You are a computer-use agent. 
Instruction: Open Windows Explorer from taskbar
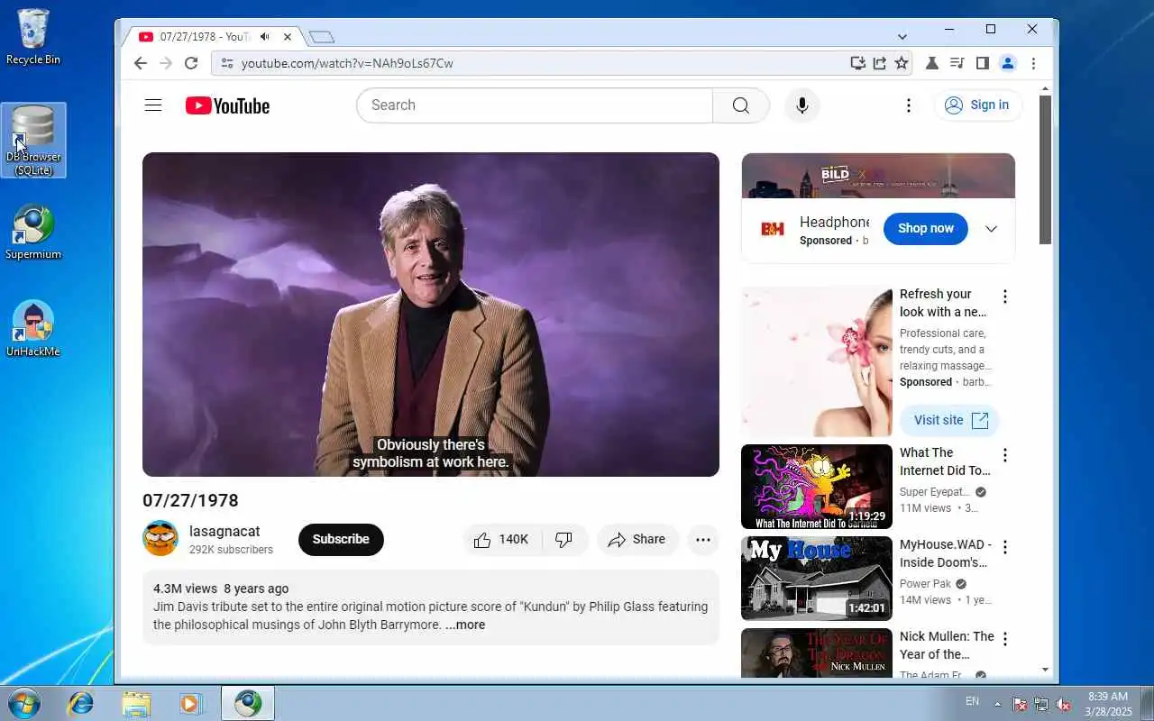(136, 703)
